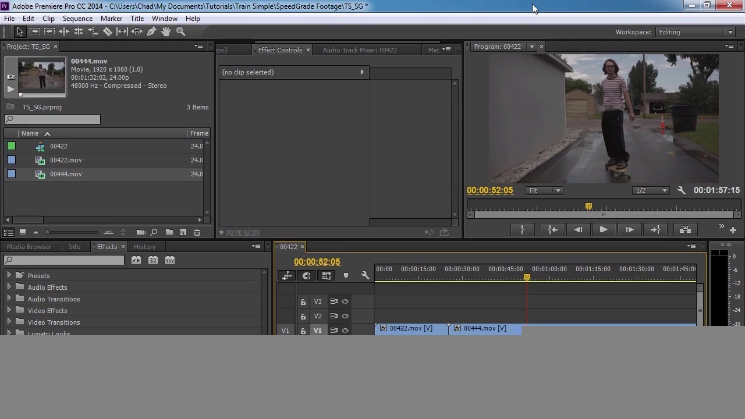Switch to the History tab
The width and height of the screenshot is (745, 419).
(x=144, y=247)
